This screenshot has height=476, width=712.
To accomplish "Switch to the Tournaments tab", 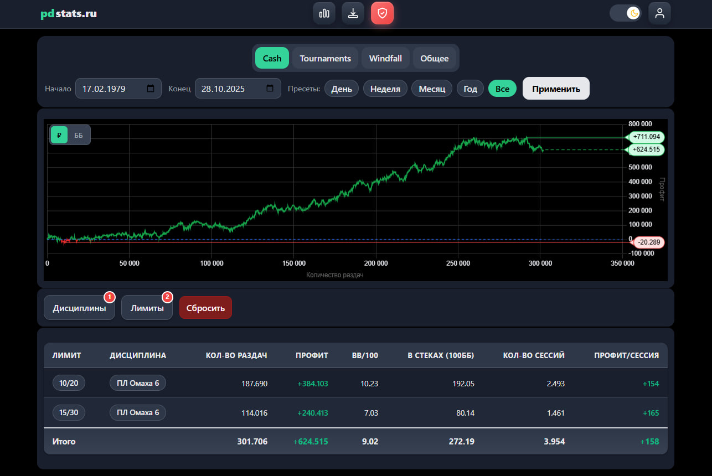I will (325, 58).
